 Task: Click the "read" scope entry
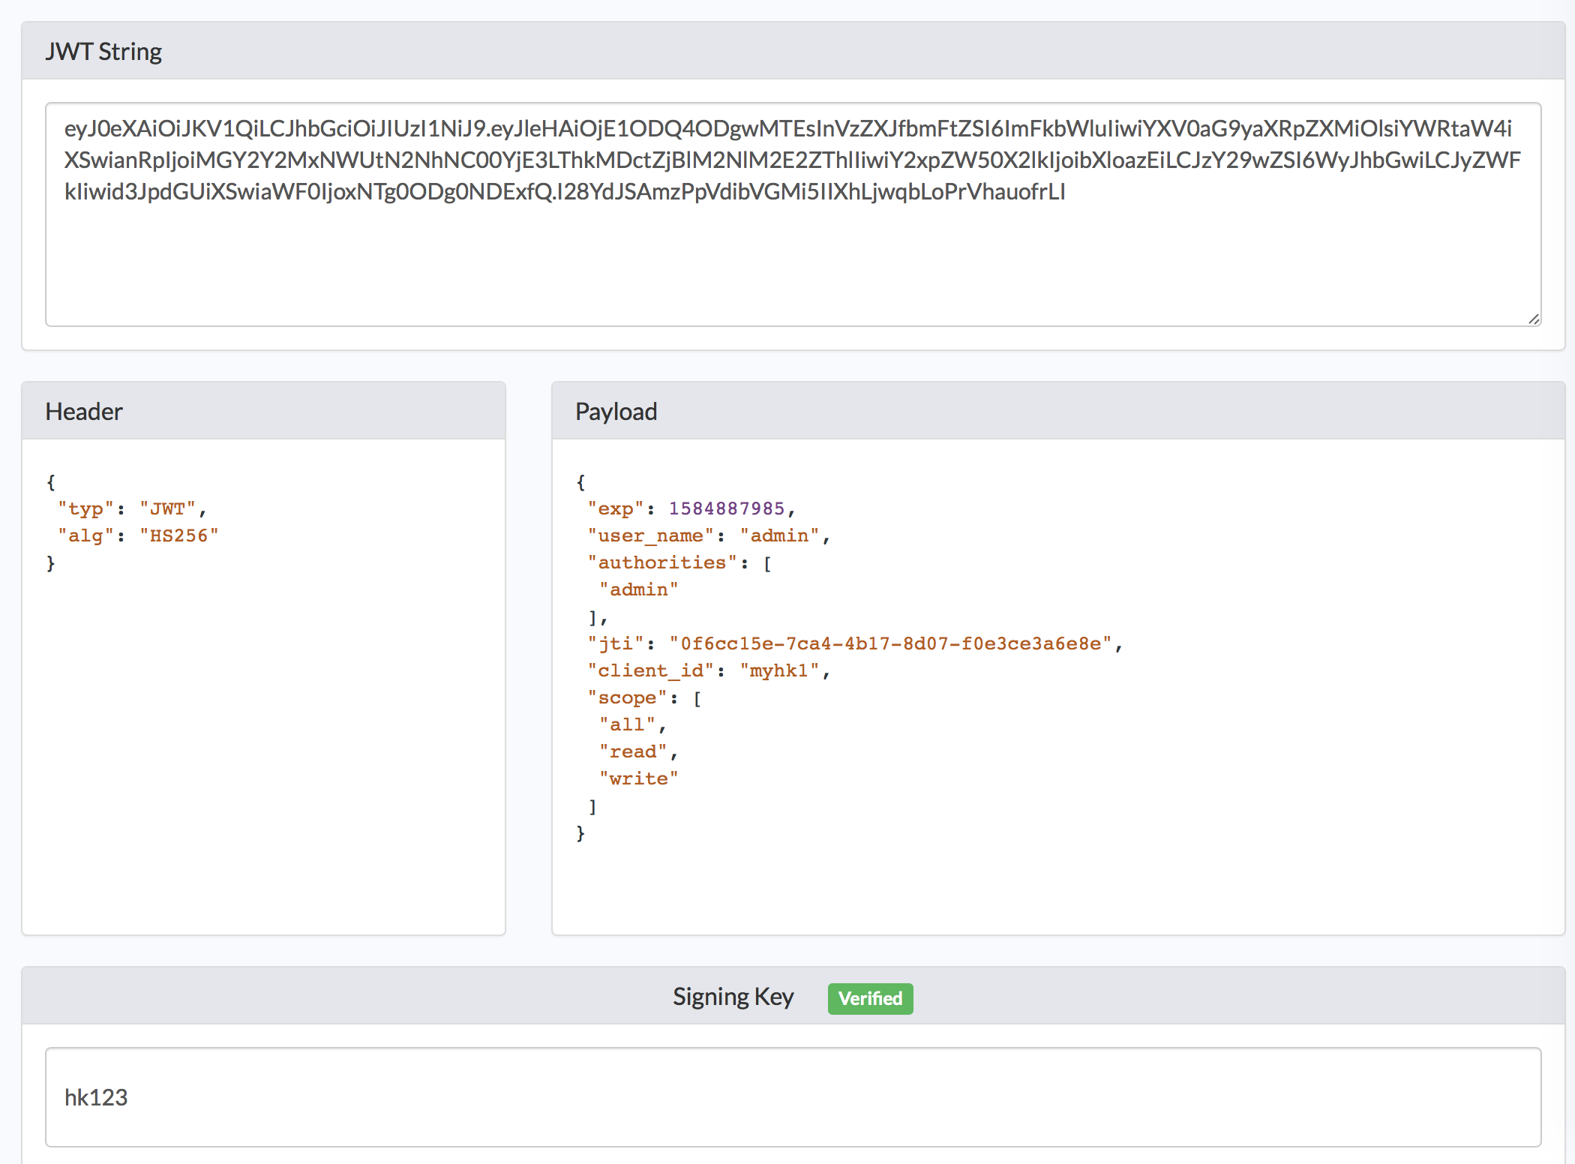633,751
